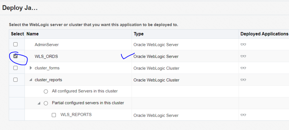The image size is (289, 130).
Task: Click Oracle WebLogic Server type for WLS_REPORTS
Action: click(156, 115)
